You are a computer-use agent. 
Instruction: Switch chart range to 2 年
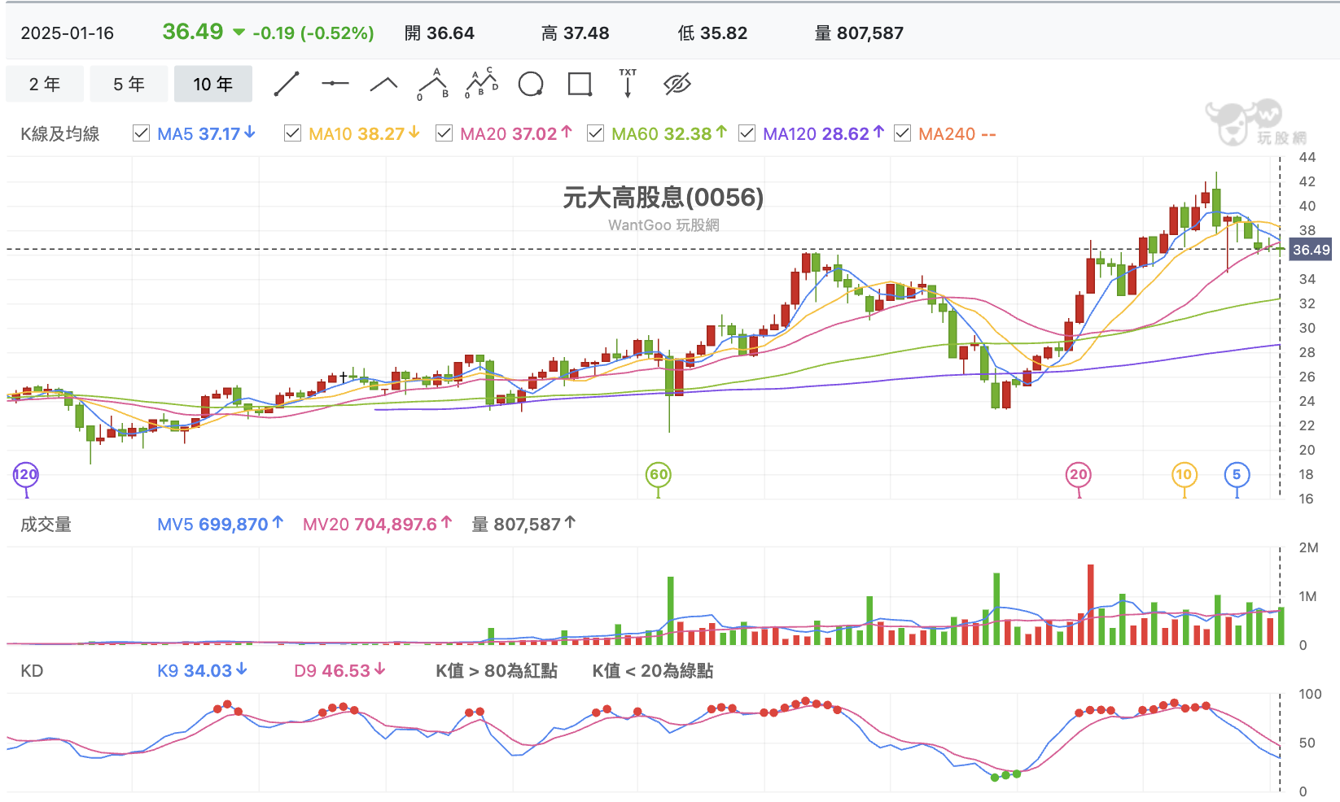[x=45, y=84]
